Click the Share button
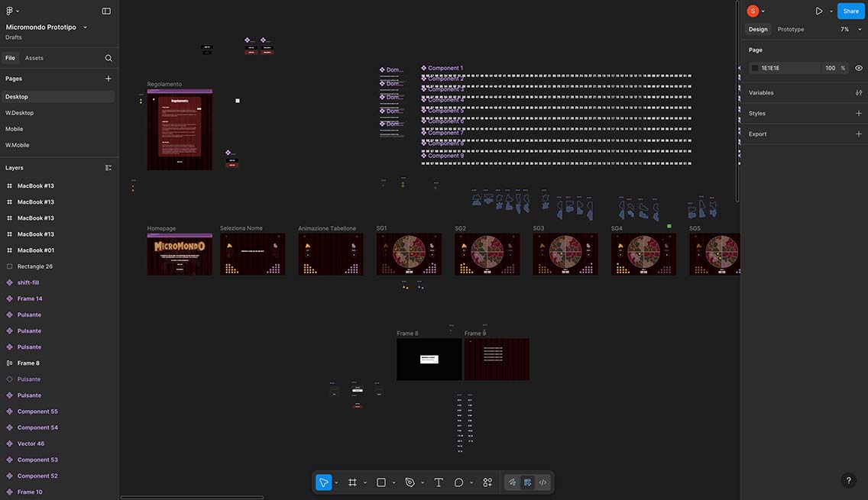This screenshot has height=500, width=868. pyautogui.click(x=850, y=11)
